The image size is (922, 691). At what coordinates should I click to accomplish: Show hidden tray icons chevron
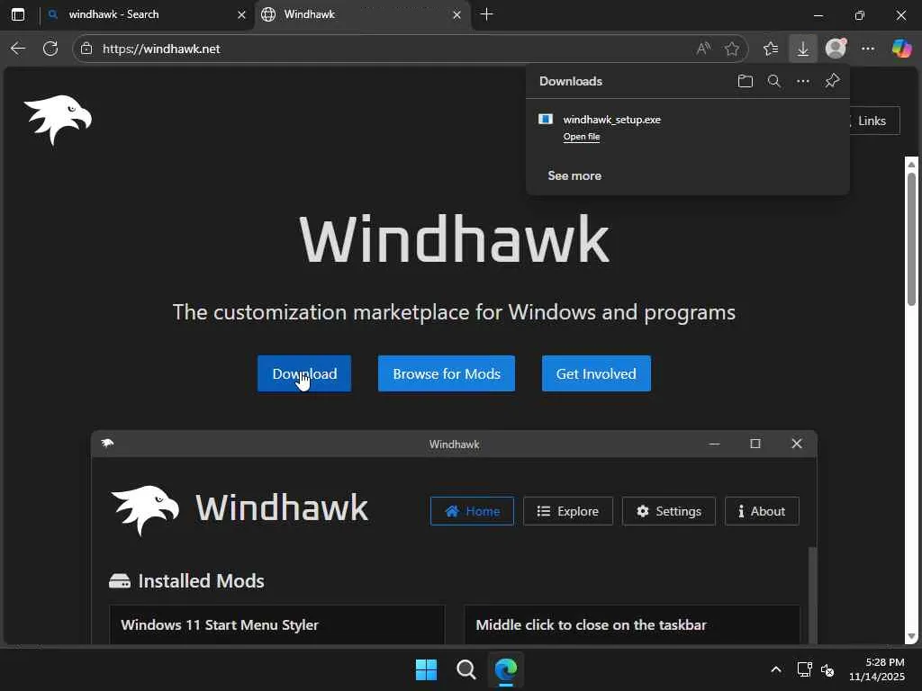pos(776,669)
